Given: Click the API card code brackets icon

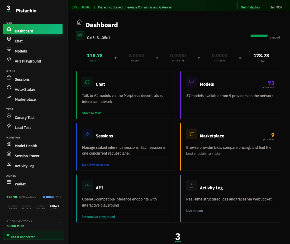Looking at the screenshot, I should tap(87, 186).
